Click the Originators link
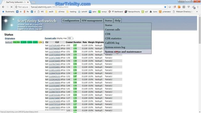 click(x=10, y=38)
